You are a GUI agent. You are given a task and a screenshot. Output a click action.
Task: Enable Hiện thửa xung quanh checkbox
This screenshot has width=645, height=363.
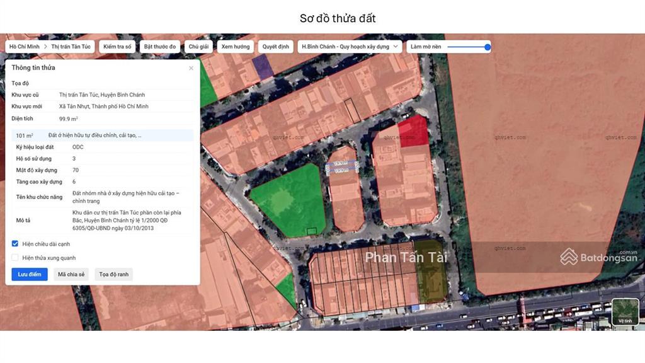[x=15, y=258]
